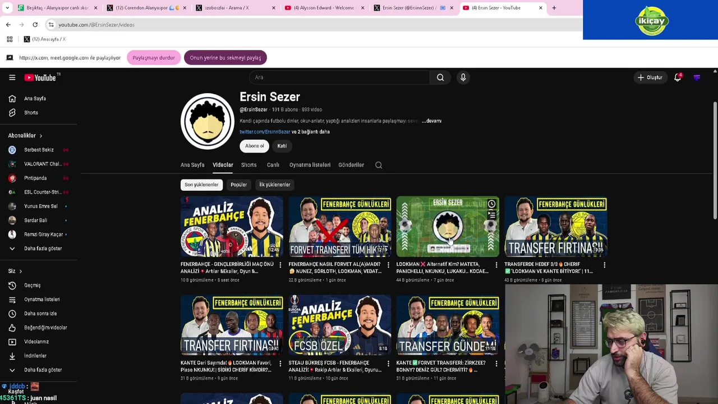Open options menu for Gençlerbirliği maç analizi video
The image size is (718, 404).
(x=280, y=265)
